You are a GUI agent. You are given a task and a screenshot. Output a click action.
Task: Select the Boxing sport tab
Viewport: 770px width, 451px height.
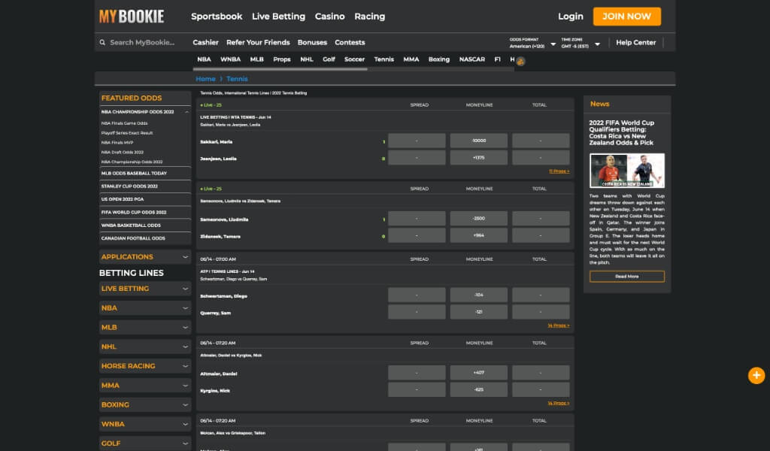[x=439, y=59]
